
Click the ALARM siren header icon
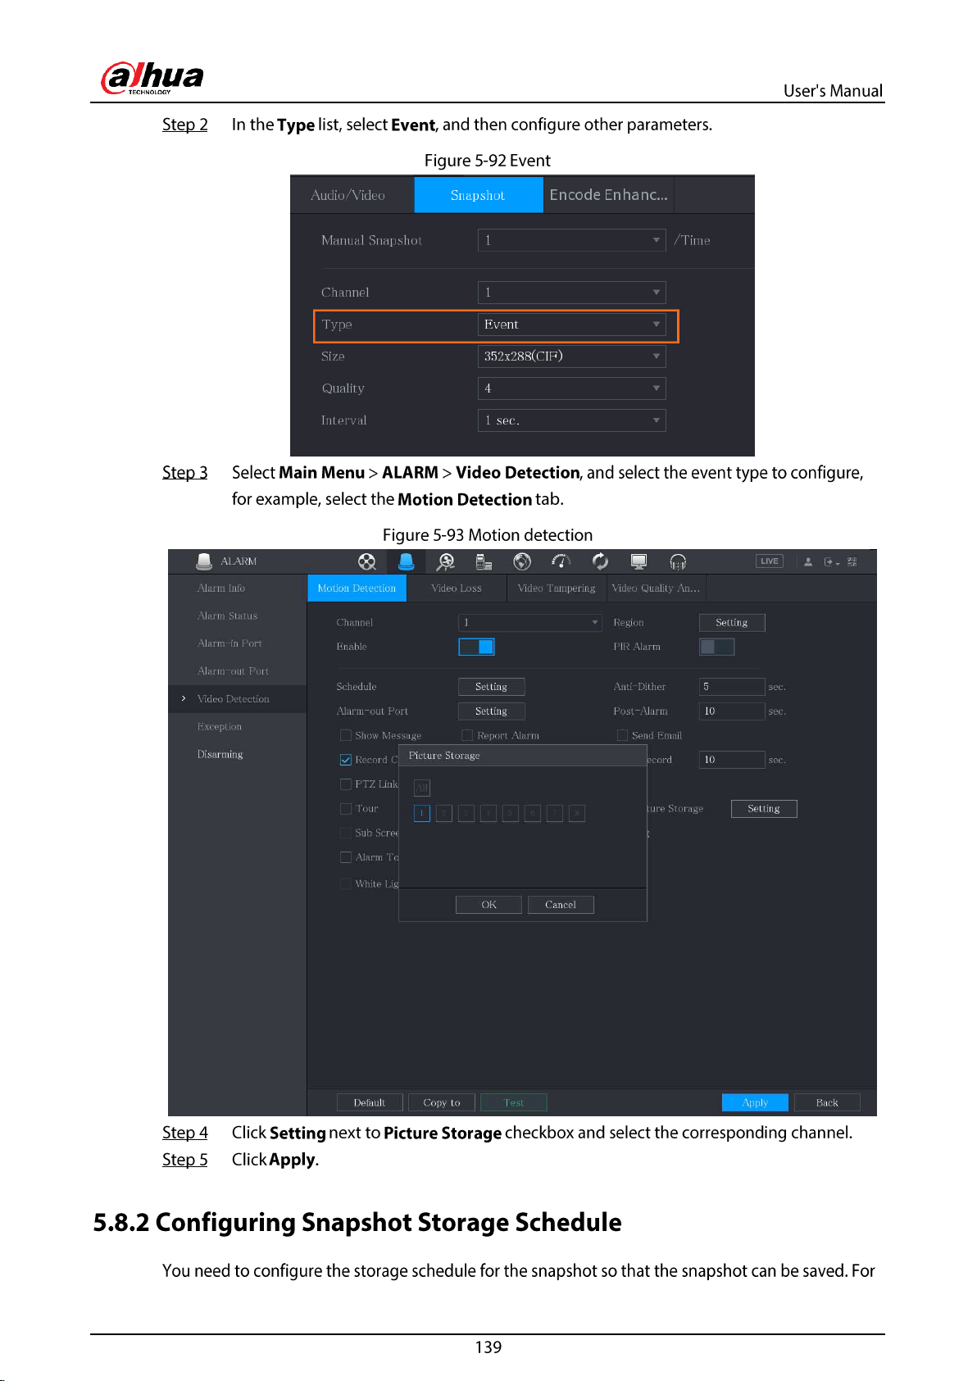pos(204,561)
